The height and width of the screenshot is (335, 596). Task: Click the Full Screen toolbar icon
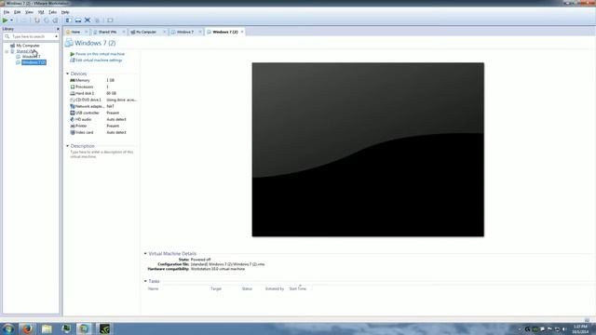click(x=88, y=20)
